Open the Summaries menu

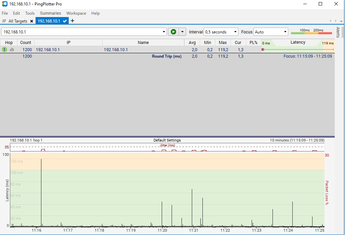pyautogui.click(x=50, y=13)
